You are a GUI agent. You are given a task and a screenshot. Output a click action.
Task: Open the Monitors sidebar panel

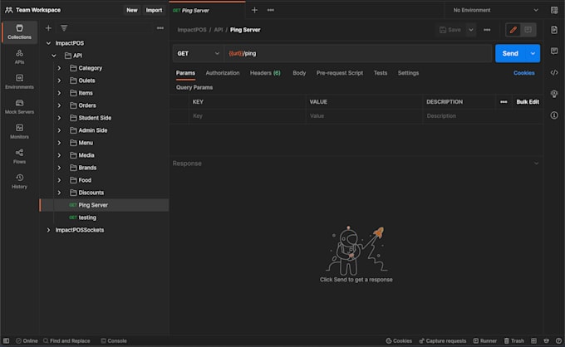tap(19, 131)
